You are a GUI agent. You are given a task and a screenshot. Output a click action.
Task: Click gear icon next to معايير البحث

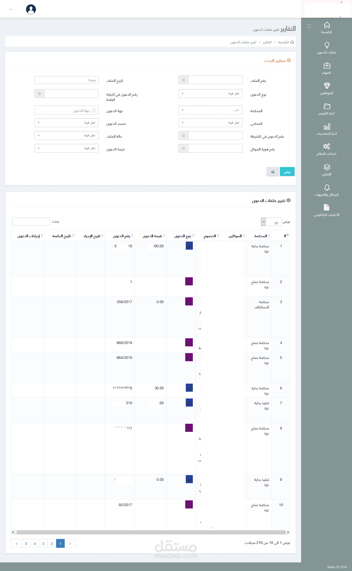(x=289, y=60)
